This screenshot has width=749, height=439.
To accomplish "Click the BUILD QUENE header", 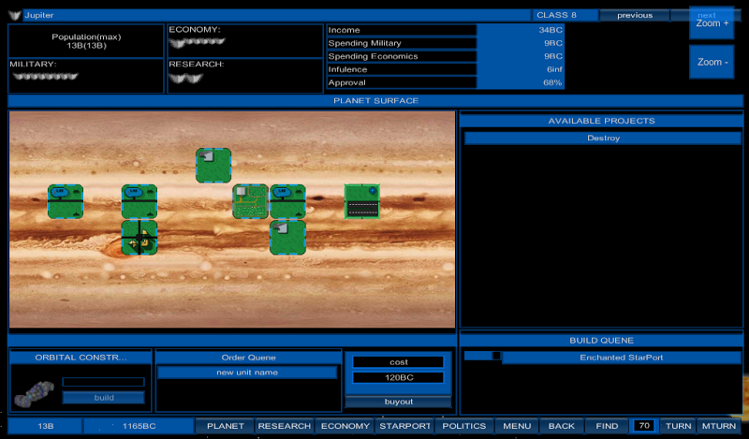I will (x=601, y=341).
